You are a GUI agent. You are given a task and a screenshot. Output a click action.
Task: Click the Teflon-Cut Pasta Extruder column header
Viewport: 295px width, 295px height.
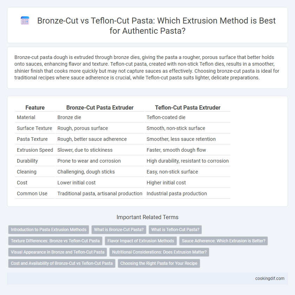coord(188,107)
